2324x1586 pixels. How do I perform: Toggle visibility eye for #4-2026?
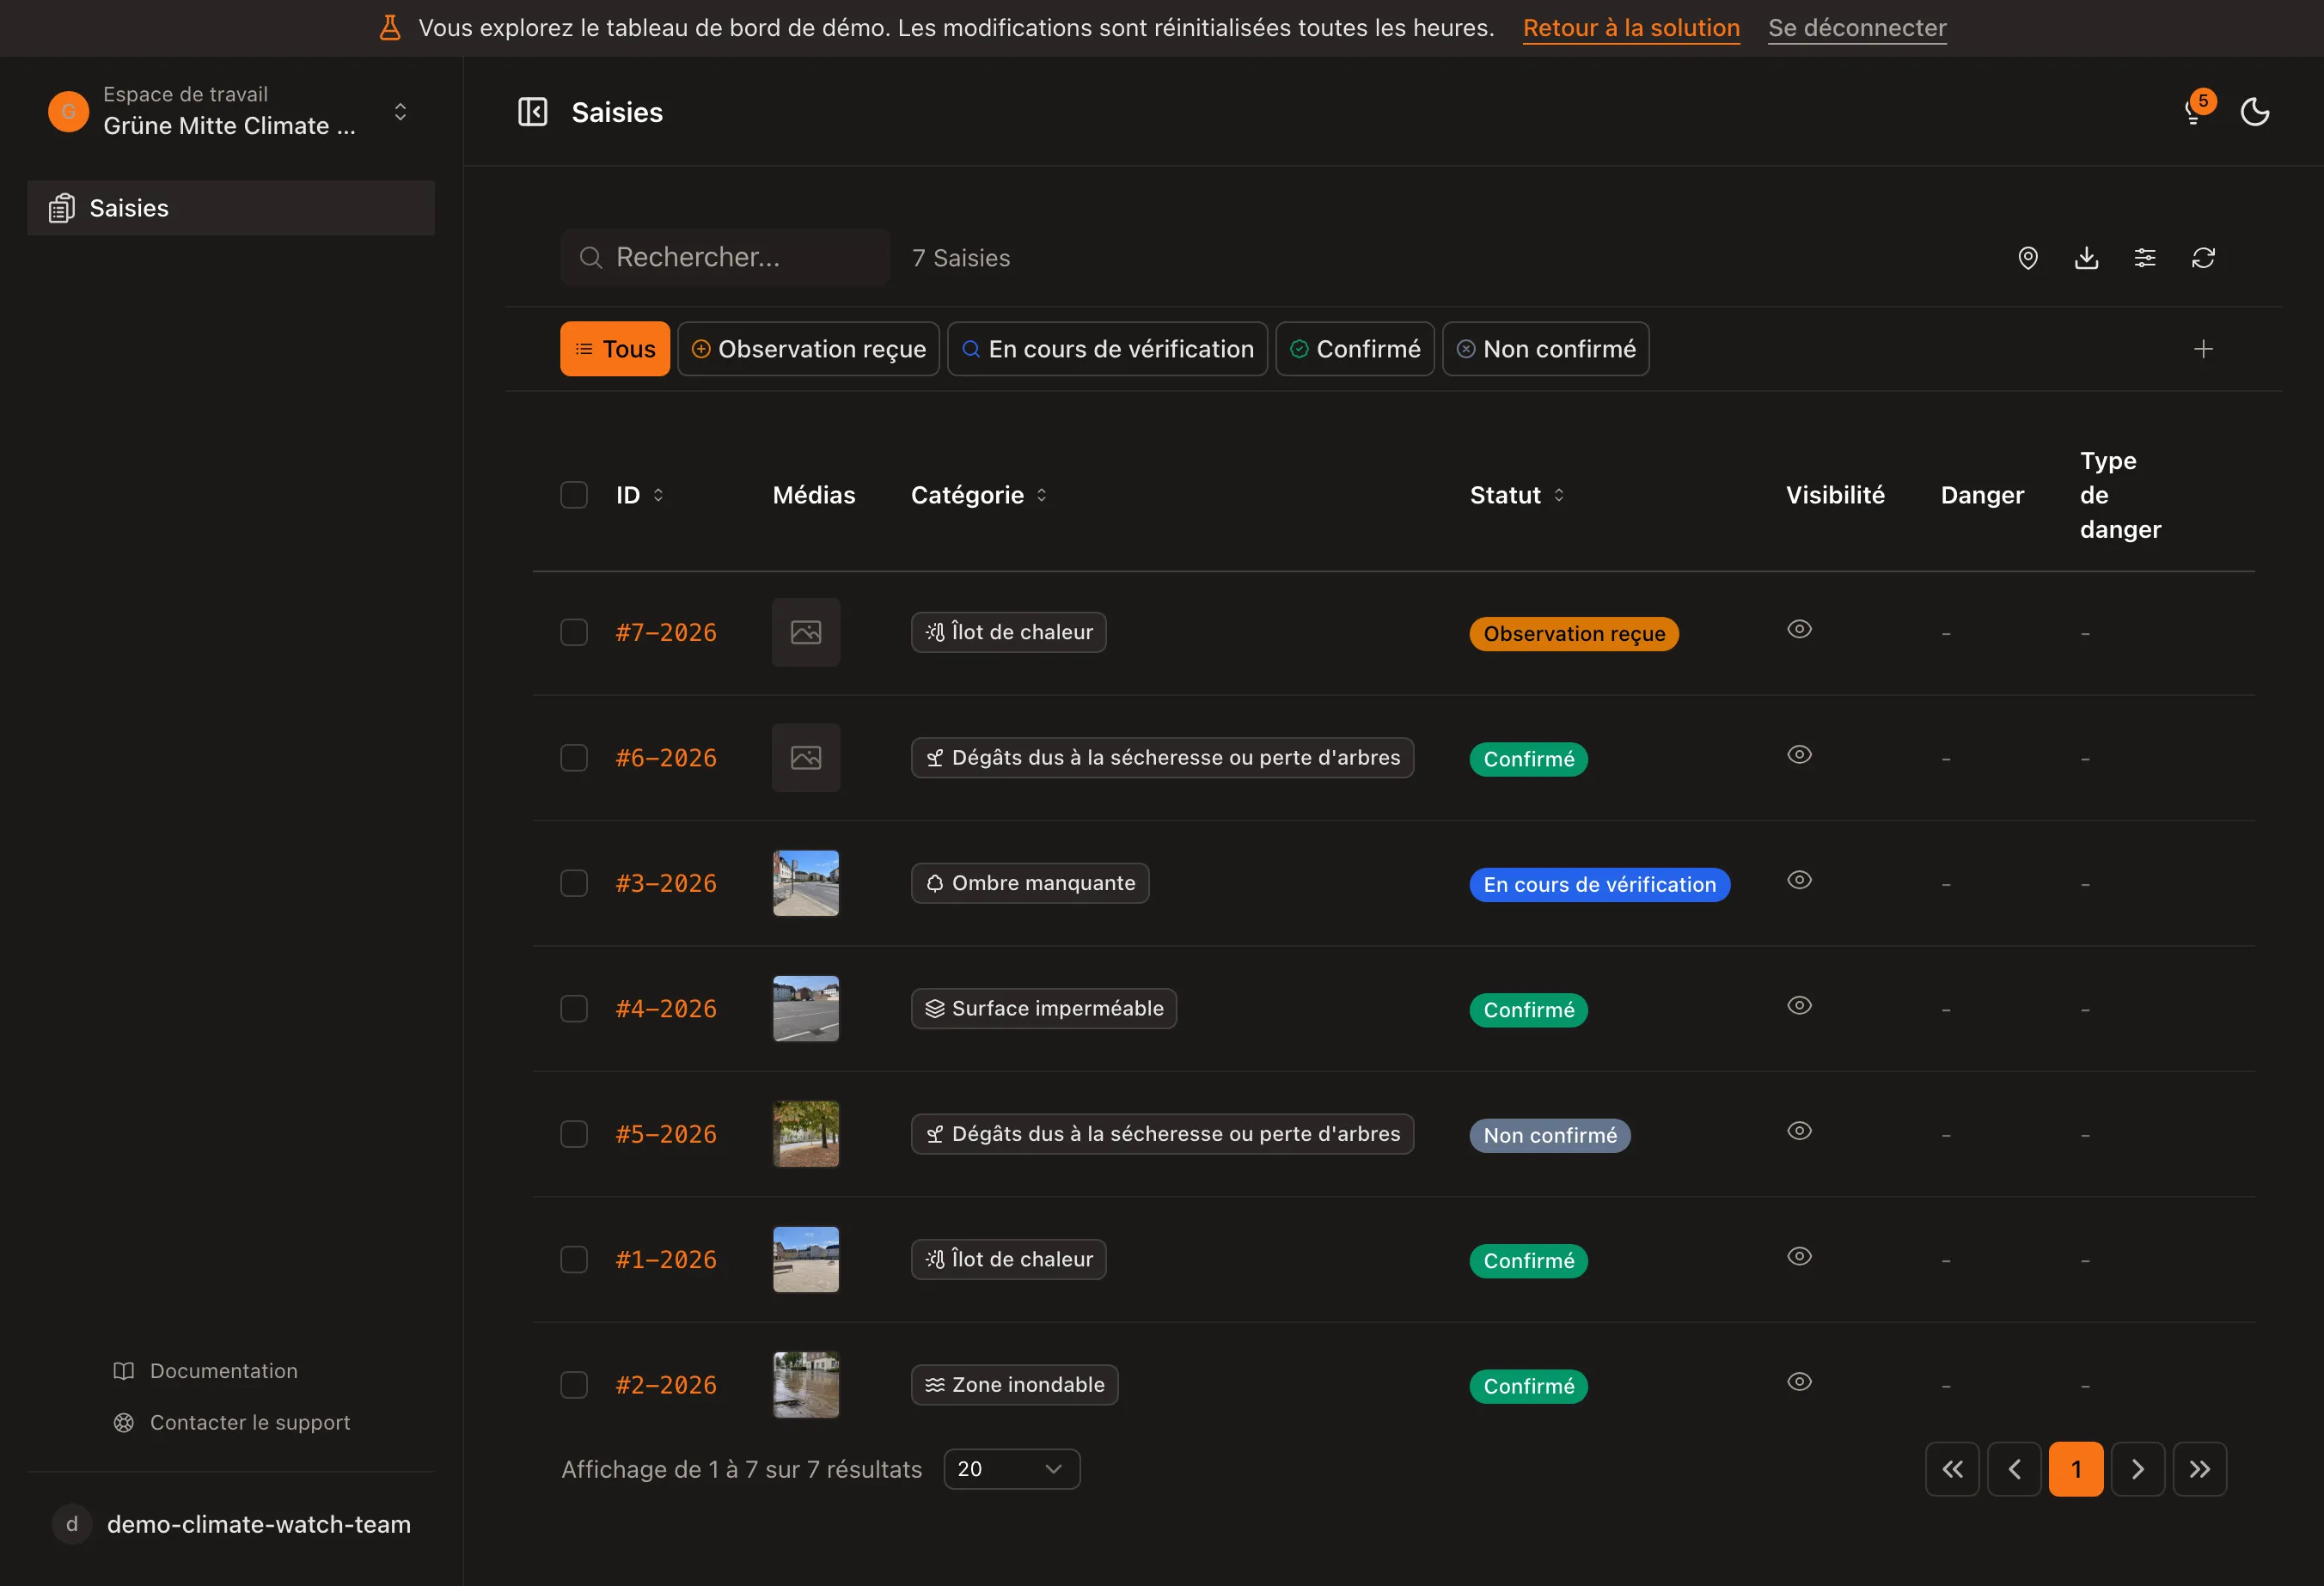(1799, 1005)
